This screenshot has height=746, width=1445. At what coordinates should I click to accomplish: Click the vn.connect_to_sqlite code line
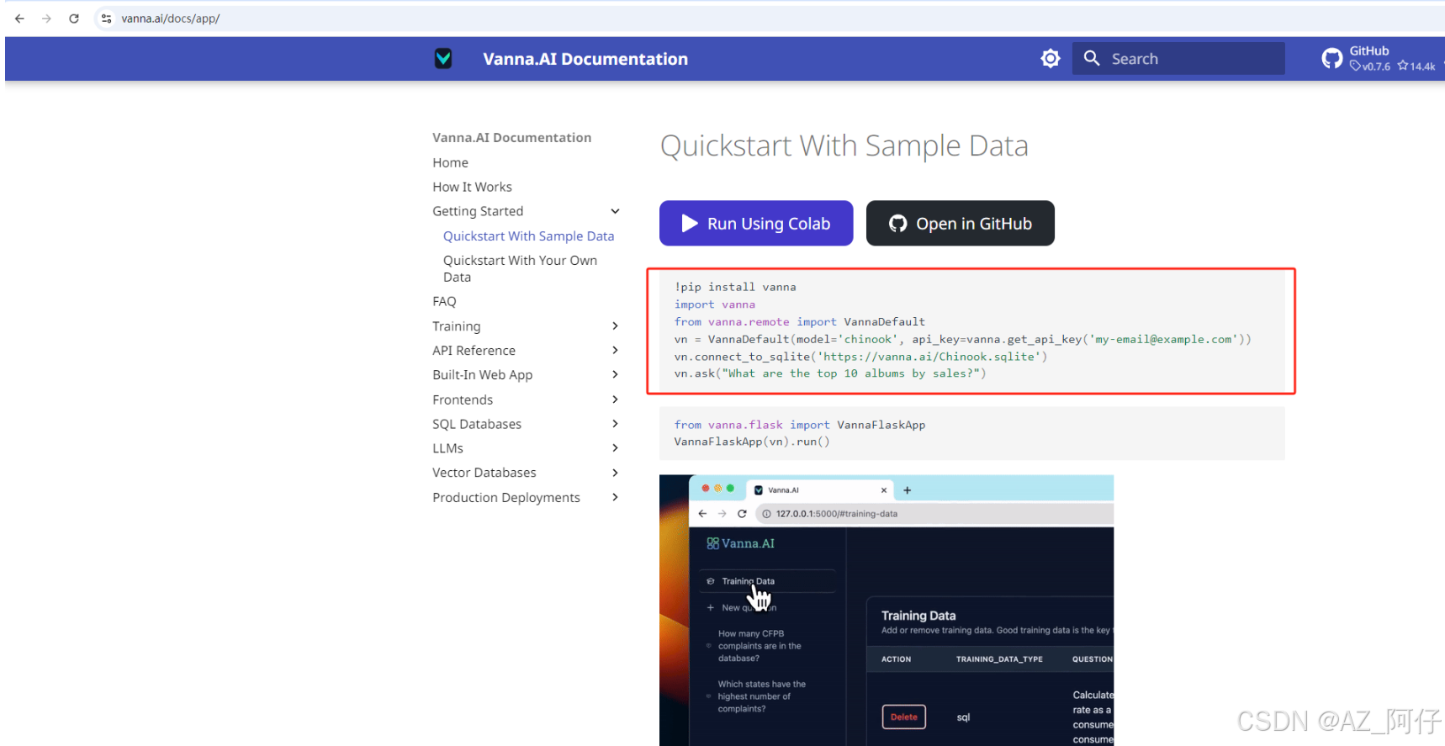tap(860, 357)
